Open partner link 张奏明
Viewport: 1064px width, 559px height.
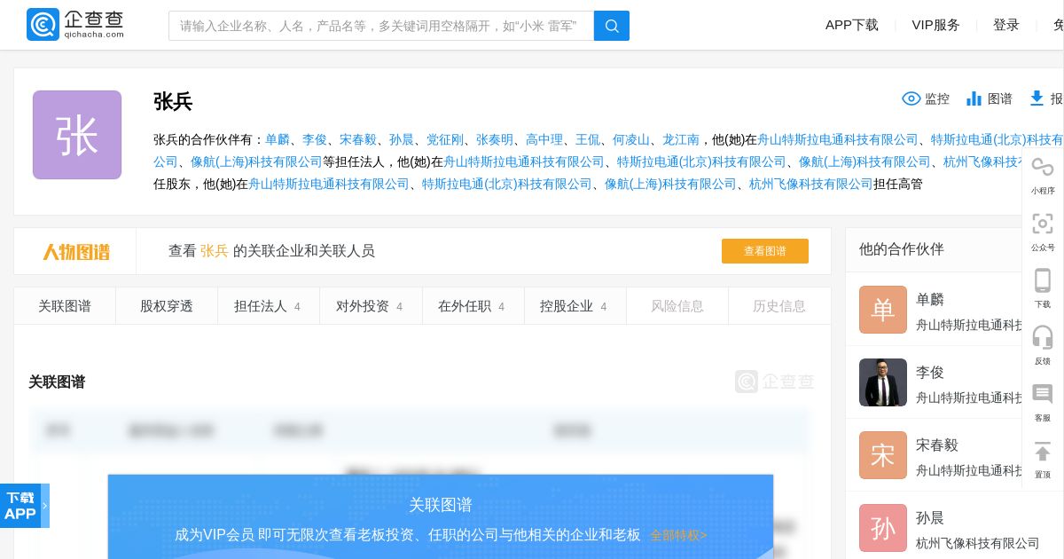(495, 139)
